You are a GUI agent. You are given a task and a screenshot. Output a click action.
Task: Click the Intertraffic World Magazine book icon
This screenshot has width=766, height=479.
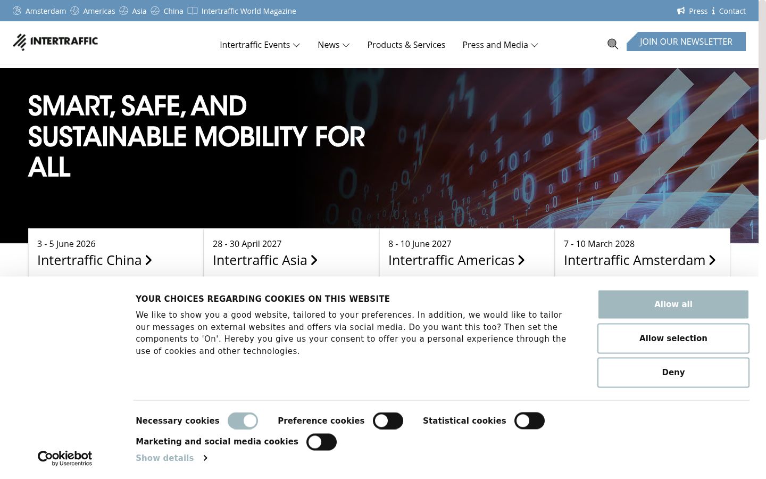click(193, 11)
